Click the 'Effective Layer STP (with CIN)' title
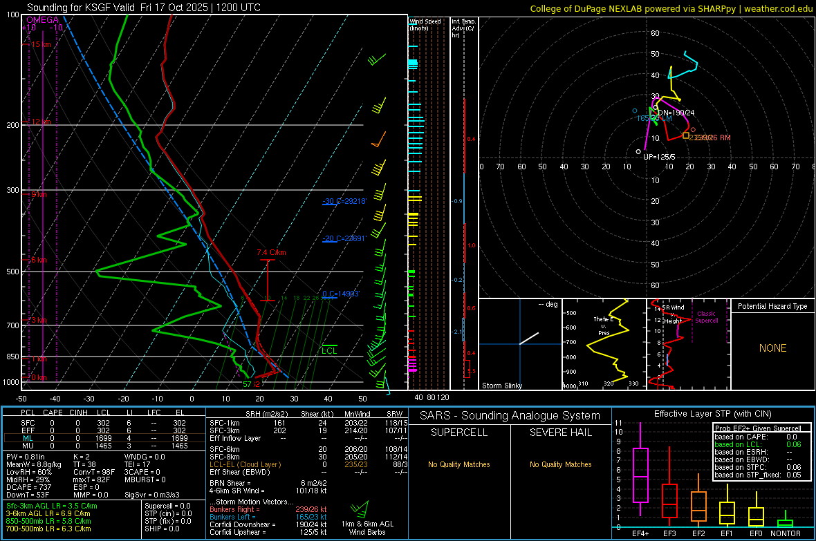 point(712,414)
